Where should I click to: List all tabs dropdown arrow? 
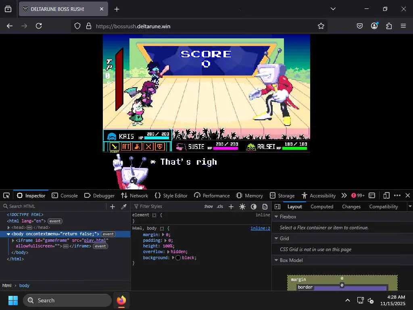(x=333, y=9)
